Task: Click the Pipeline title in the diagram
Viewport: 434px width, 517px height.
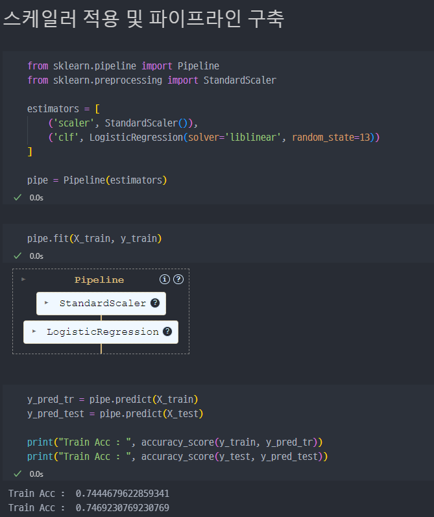Action: point(99,280)
